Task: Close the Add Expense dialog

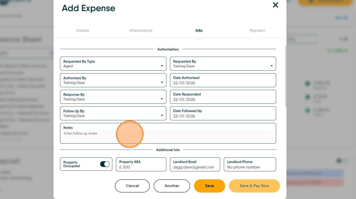Action: (x=276, y=5)
